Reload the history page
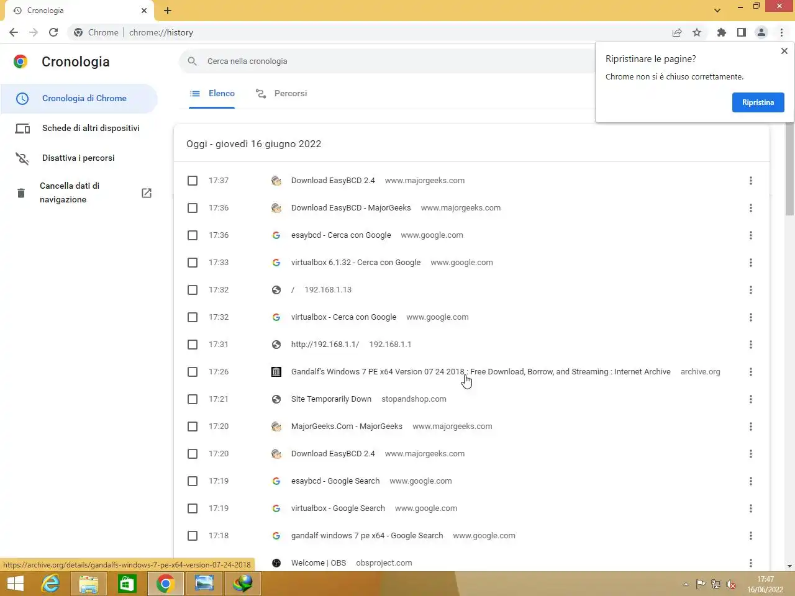The width and height of the screenshot is (795, 596). click(53, 32)
